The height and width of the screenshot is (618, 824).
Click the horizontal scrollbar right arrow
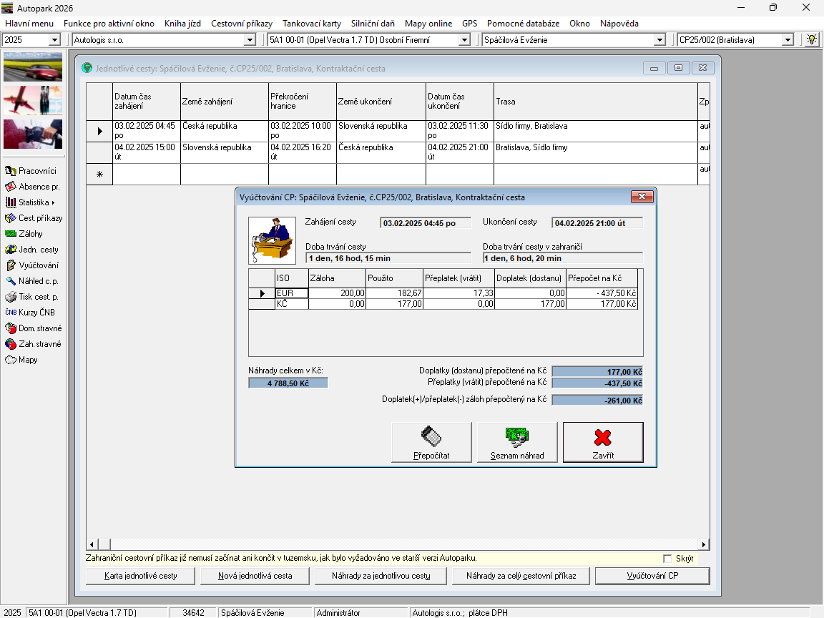(x=704, y=544)
